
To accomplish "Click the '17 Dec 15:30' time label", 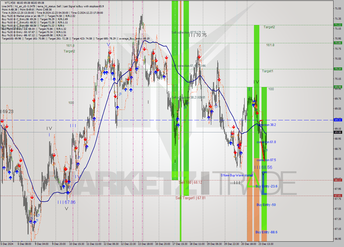I will (180, 244).
